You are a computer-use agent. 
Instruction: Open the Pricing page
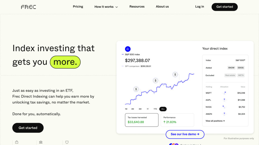click(x=78, y=7)
